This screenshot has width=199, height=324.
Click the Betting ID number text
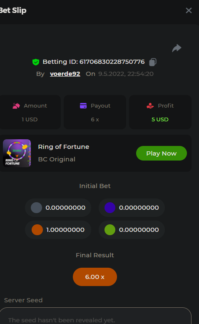tap(112, 62)
